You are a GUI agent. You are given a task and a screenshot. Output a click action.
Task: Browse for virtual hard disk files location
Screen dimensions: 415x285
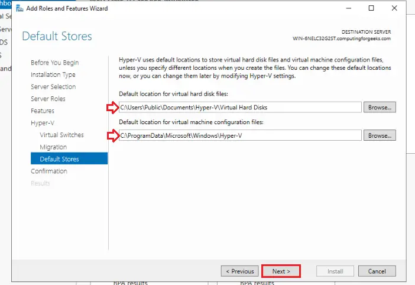[380, 108]
